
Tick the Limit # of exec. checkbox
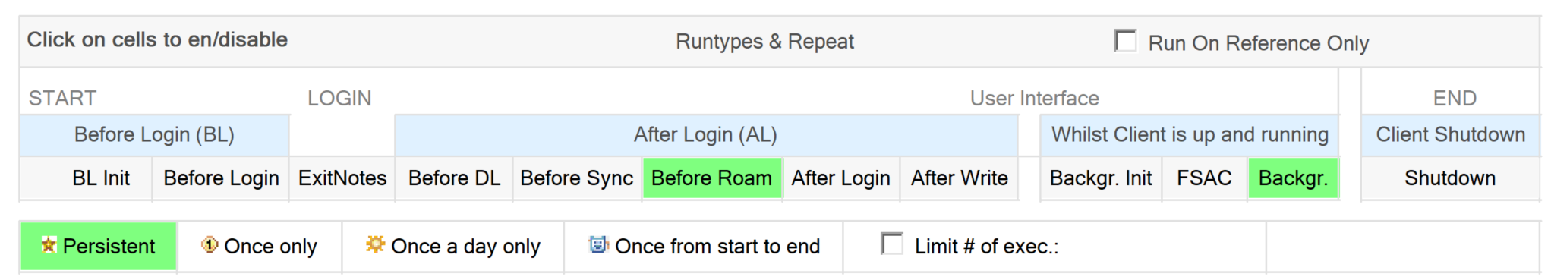[892, 244]
